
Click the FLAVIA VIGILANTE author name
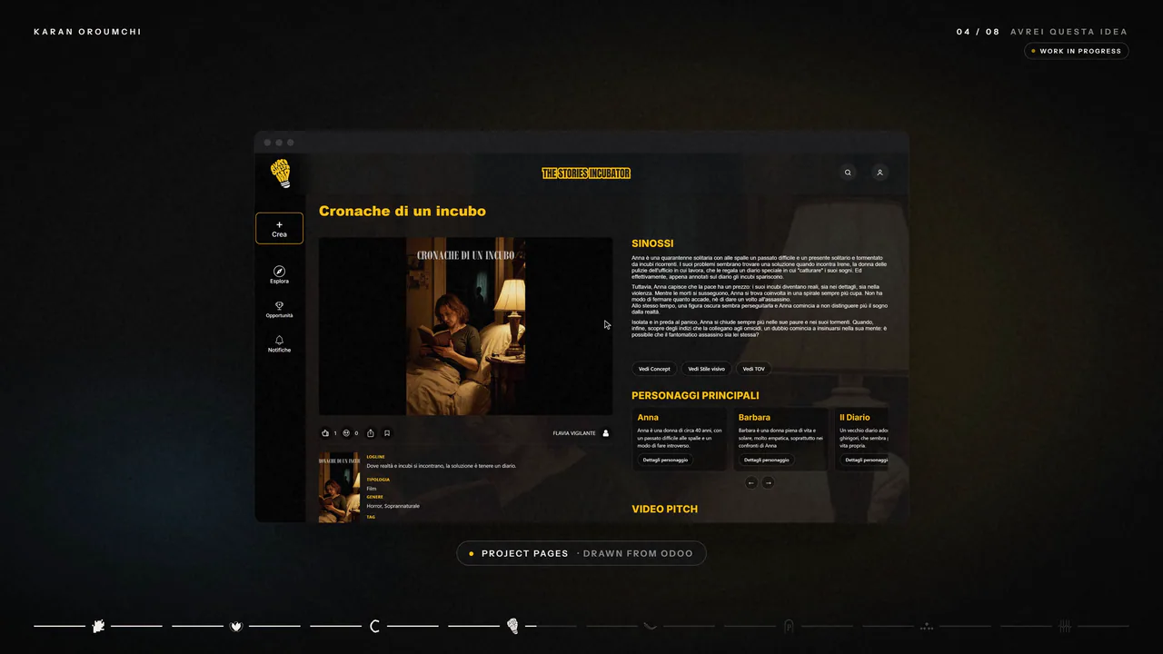click(574, 433)
